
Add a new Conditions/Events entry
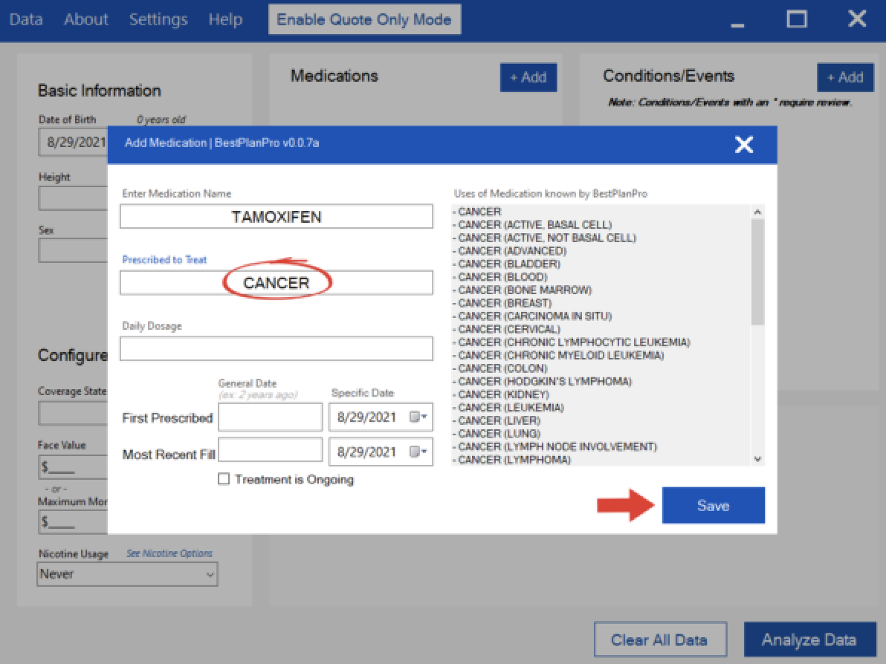pos(845,77)
